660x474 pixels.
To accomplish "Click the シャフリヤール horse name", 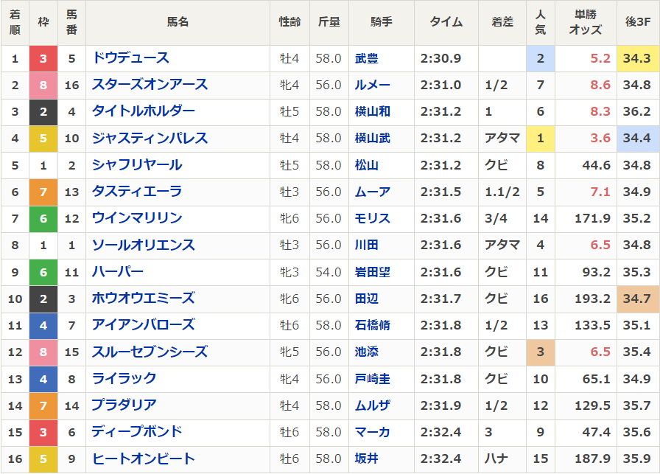I will (136, 165).
